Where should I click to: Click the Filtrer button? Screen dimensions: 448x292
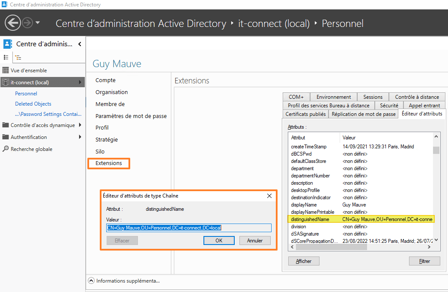[424, 261]
